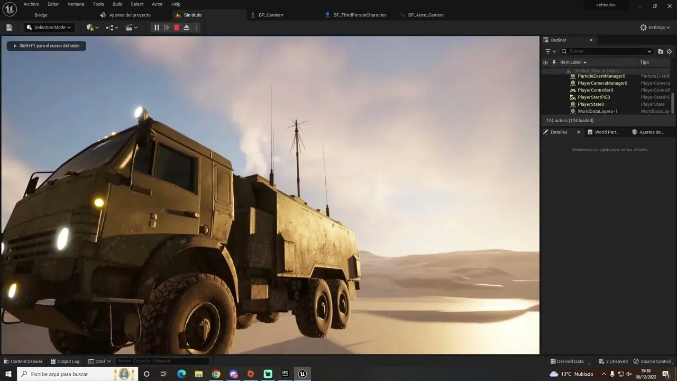Save the current level with floppy icon
677x381 pixels.
9,28
